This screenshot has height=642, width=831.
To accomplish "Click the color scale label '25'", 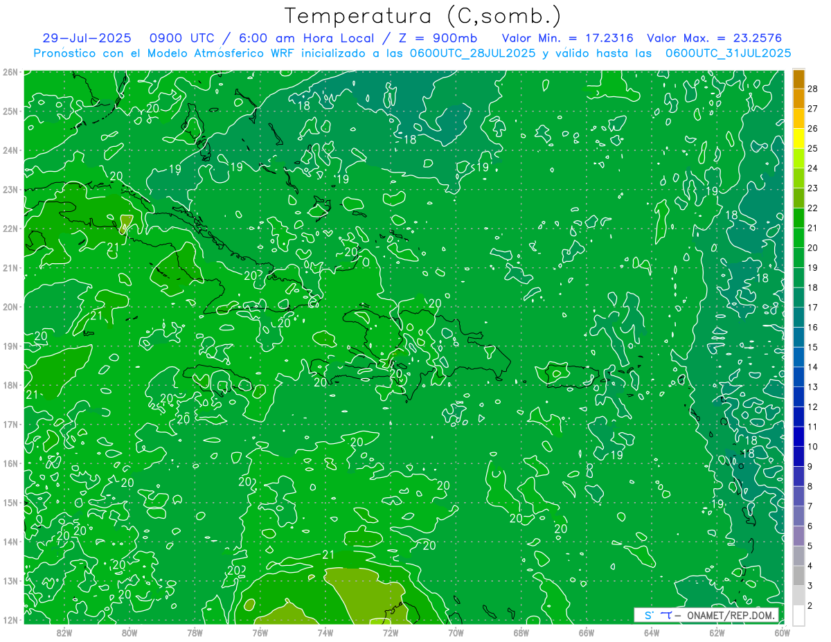I will coord(812,148).
